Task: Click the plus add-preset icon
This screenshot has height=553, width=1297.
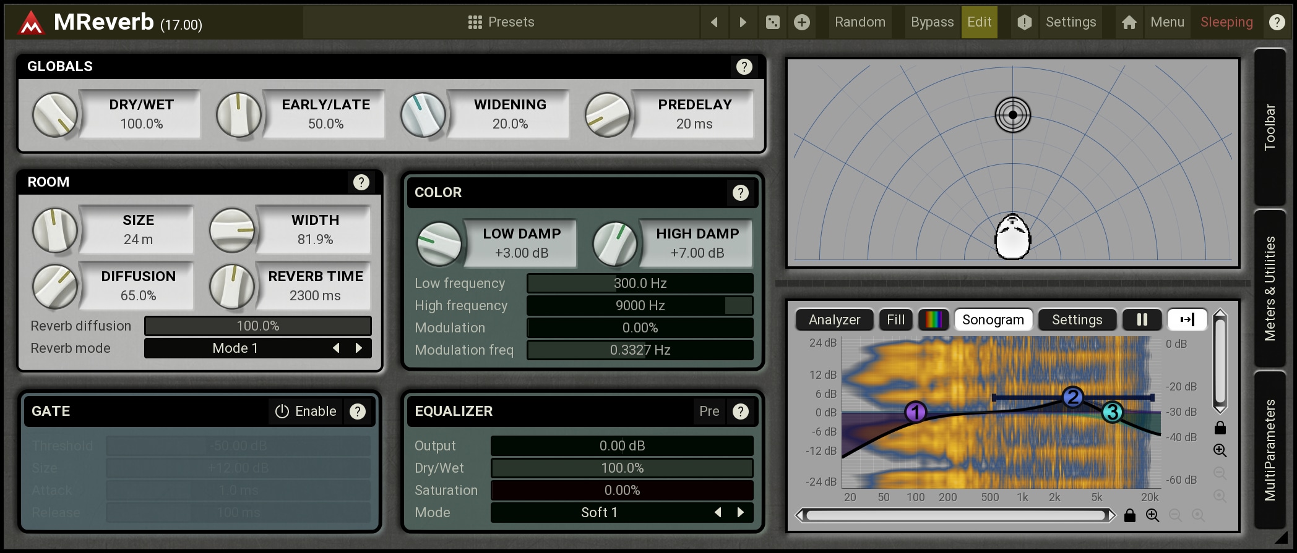Action: pyautogui.click(x=802, y=22)
